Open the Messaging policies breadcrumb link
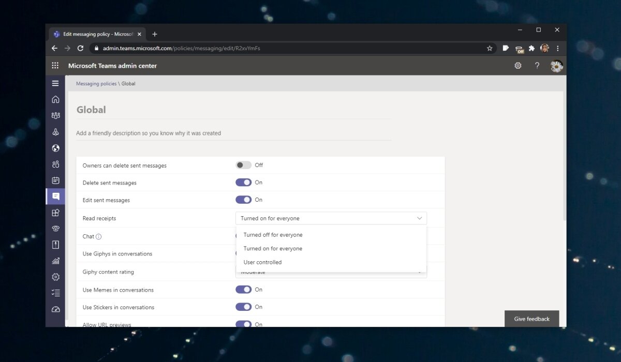Screen dimensions: 621x362 [x=96, y=83]
